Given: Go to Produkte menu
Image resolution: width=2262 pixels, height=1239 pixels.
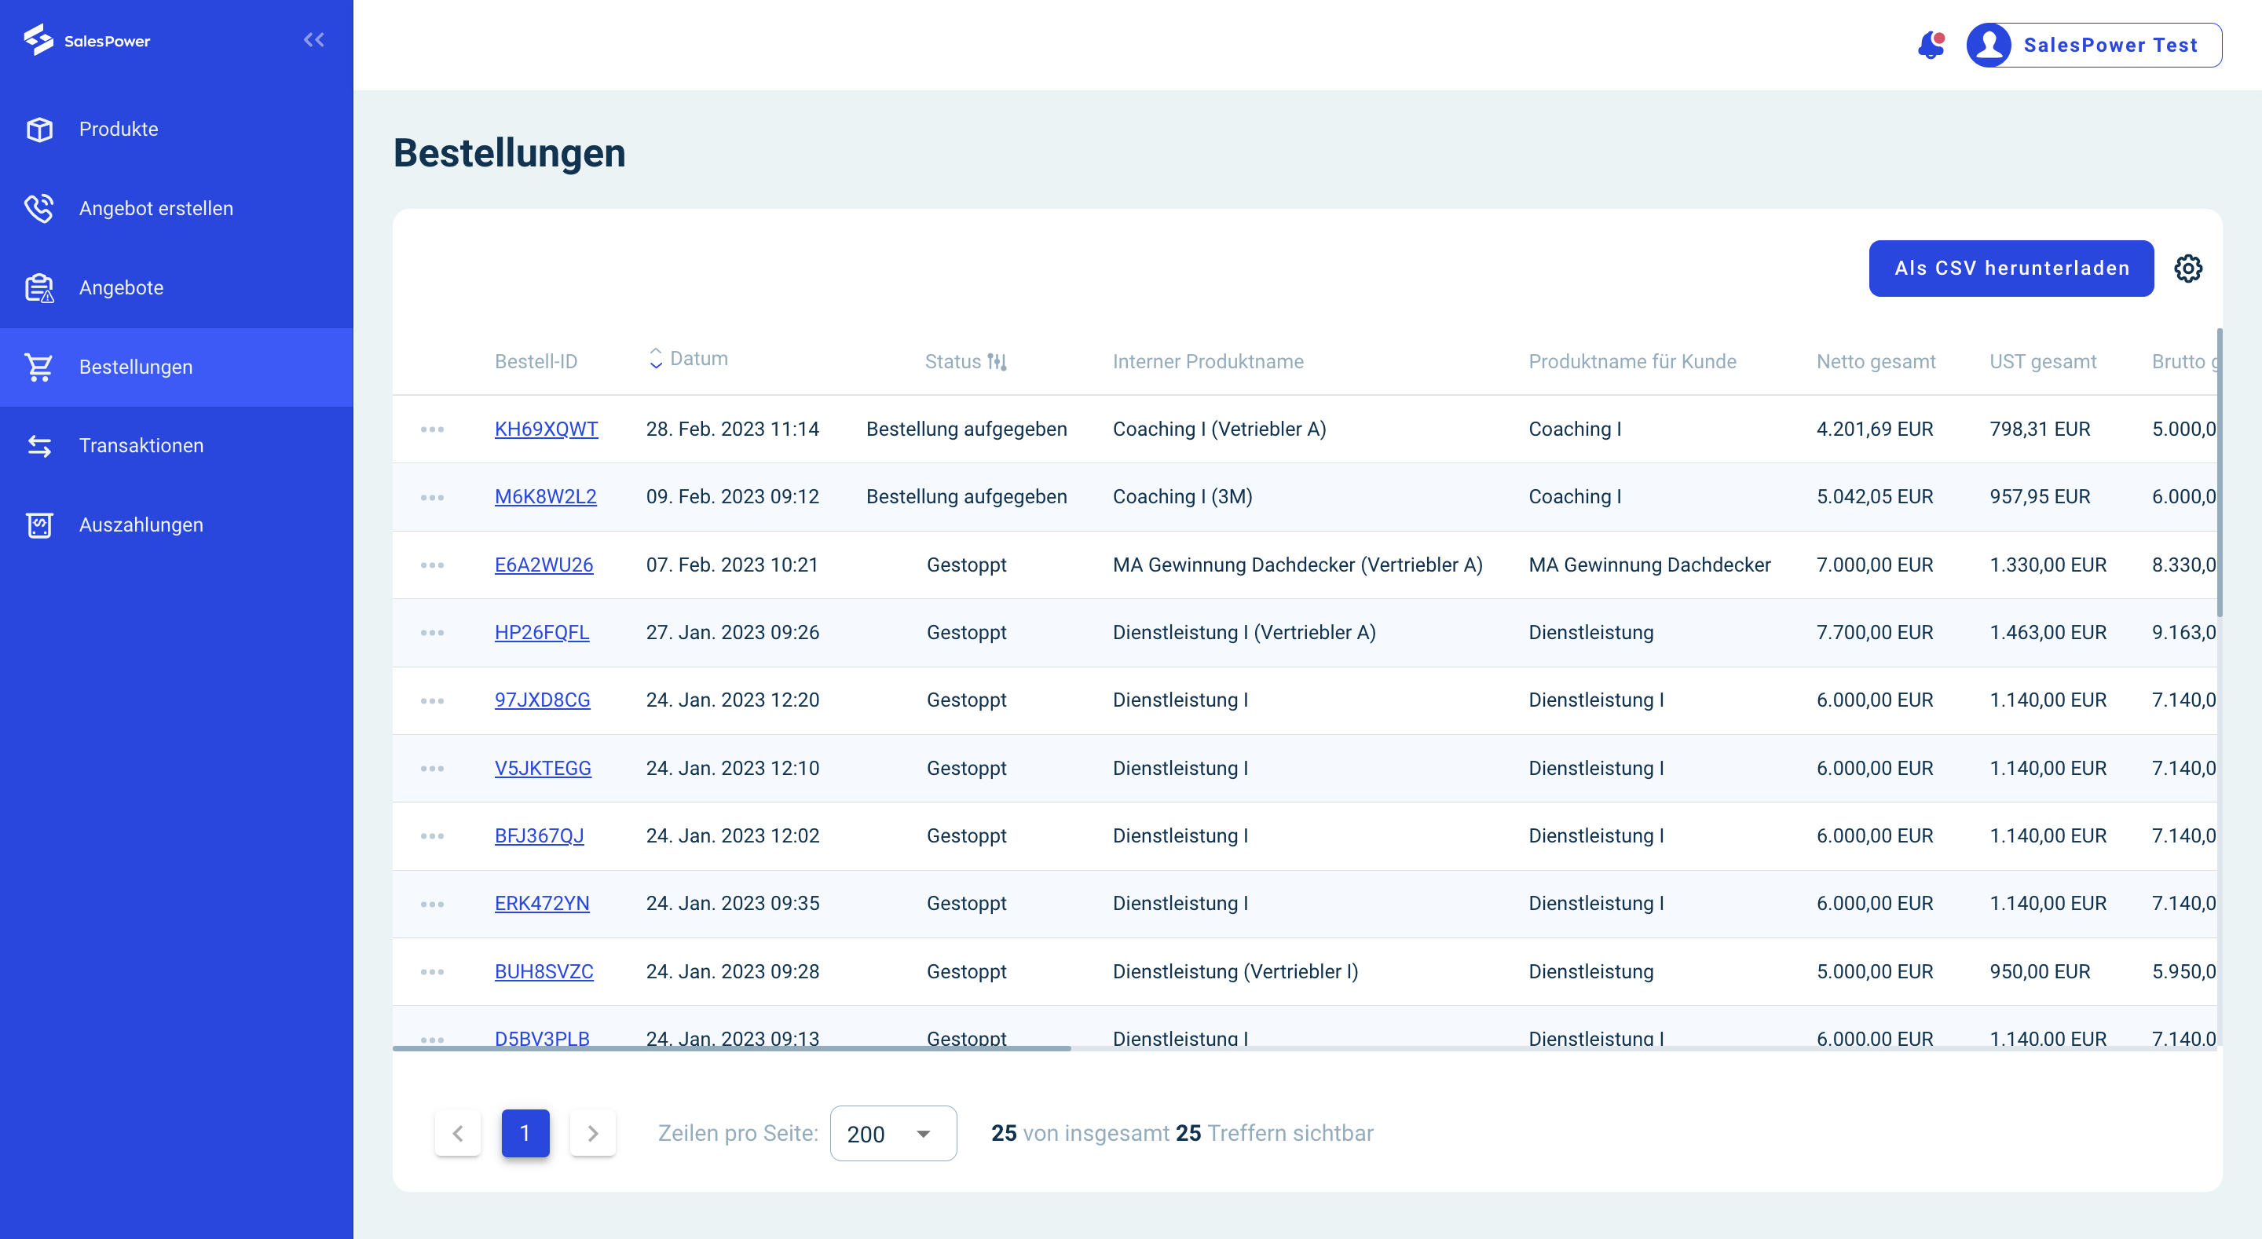Looking at the screenshot, I should pyautogui.click(x=177, y=129).
